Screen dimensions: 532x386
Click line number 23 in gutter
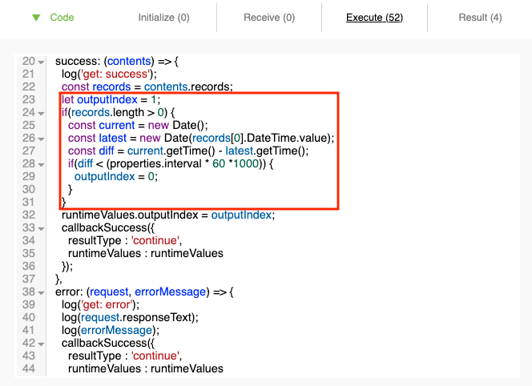click(x=29, y=99)
